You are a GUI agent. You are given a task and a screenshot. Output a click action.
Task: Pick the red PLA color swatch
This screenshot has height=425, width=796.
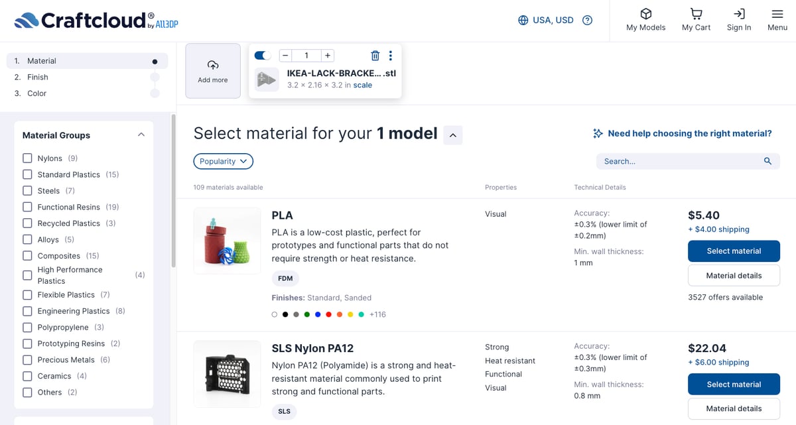click(x=328, y=314)
